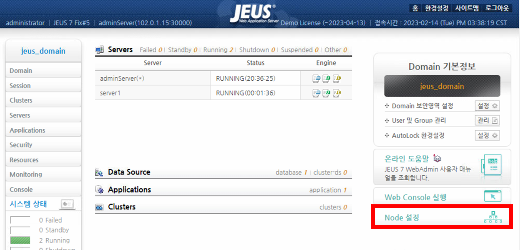Screen dimensions: 520x250
Task: Click server1's yellow E EJB engine icon
Action: point(337,93)
